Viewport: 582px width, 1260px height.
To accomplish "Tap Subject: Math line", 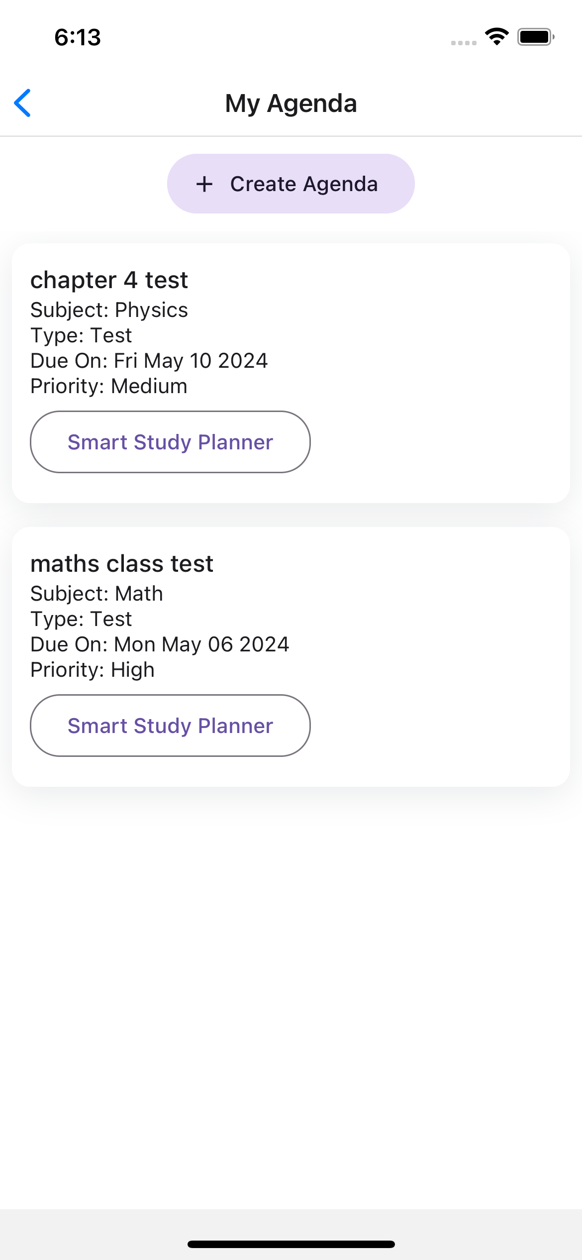I will point(97,594).
